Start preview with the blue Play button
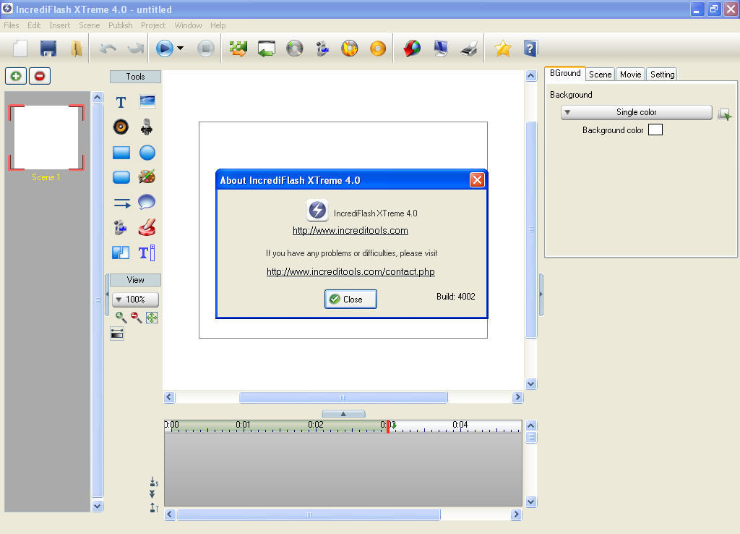Screen dimensions: 740x534 pos(165,48)
